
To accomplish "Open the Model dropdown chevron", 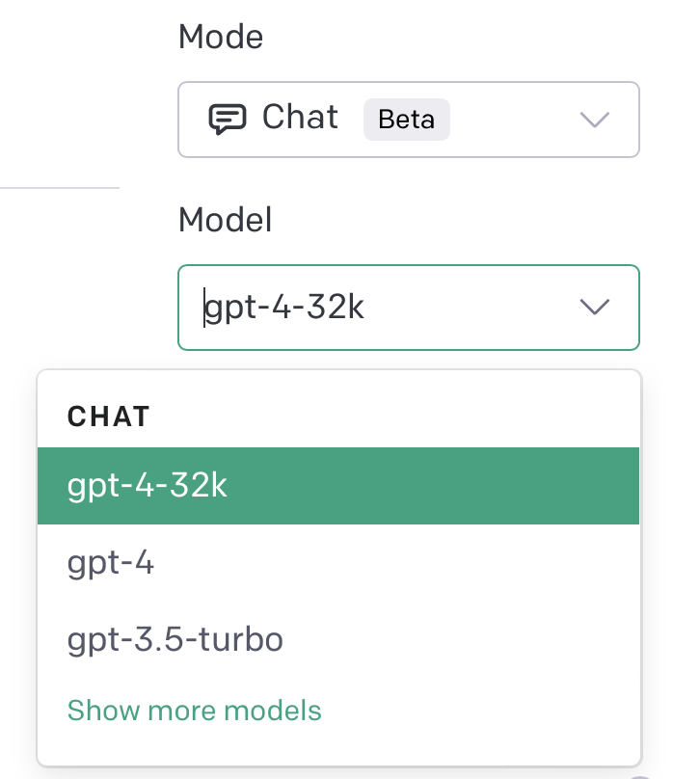I will 595,307.
